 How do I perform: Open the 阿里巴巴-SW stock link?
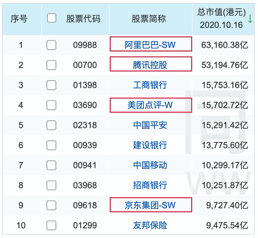150,45
